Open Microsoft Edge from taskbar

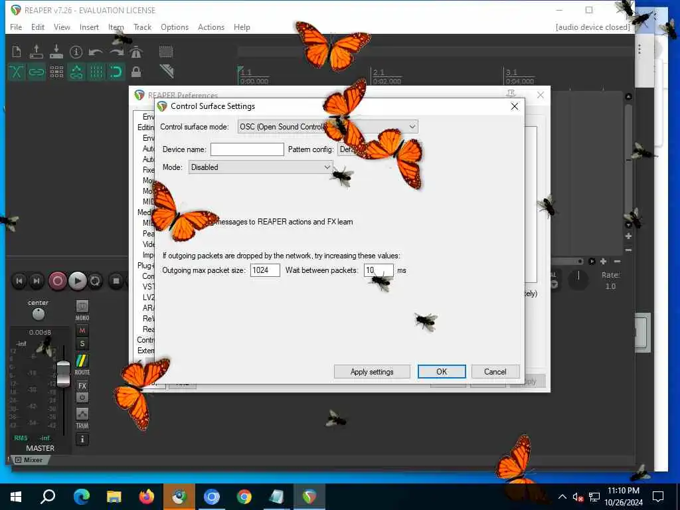point(81,497)
